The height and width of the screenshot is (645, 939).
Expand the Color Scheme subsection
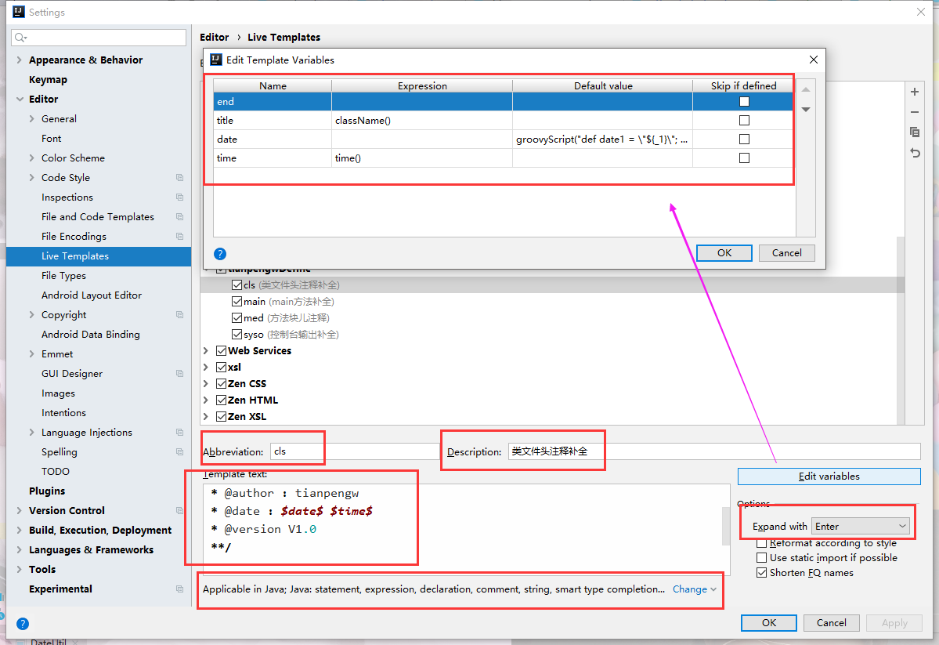coord(32,158)
